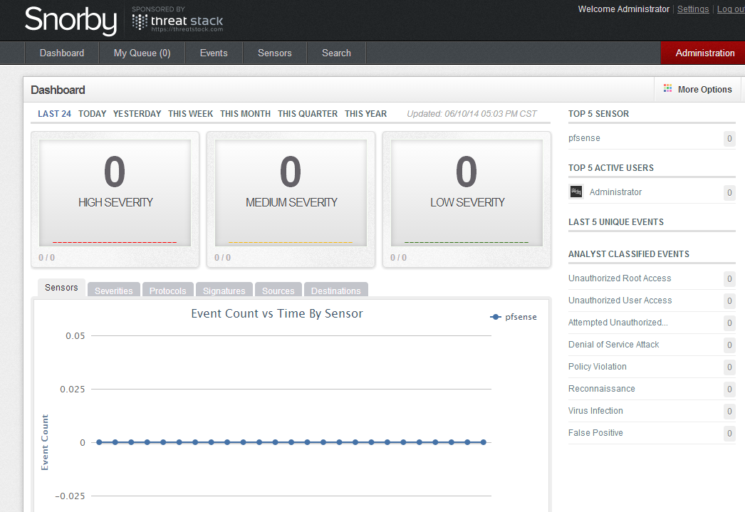The height and width of the screenshot is (512, 745).
Task: Click the 'Event Count vs Time By Sensor' title
Action: pos(277,313)
